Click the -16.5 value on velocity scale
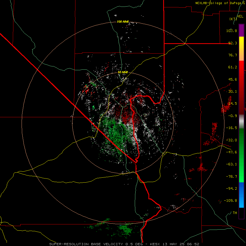The height and width of the screenshot is (246, 246). pyautogui.click(x=232, y=128)
